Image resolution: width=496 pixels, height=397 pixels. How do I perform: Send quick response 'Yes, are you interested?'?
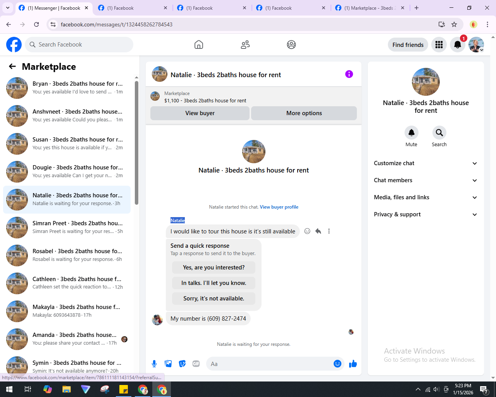coord(214,268)
